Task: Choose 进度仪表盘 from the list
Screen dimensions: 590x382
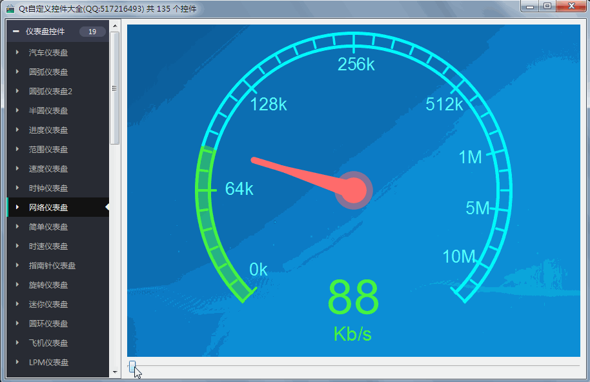Action: [48, 130]
